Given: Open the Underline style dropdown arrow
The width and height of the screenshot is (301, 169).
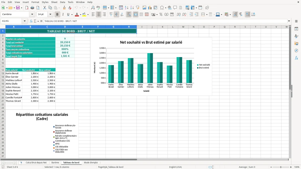Looking at the screenshot, I should pos(72,15).
